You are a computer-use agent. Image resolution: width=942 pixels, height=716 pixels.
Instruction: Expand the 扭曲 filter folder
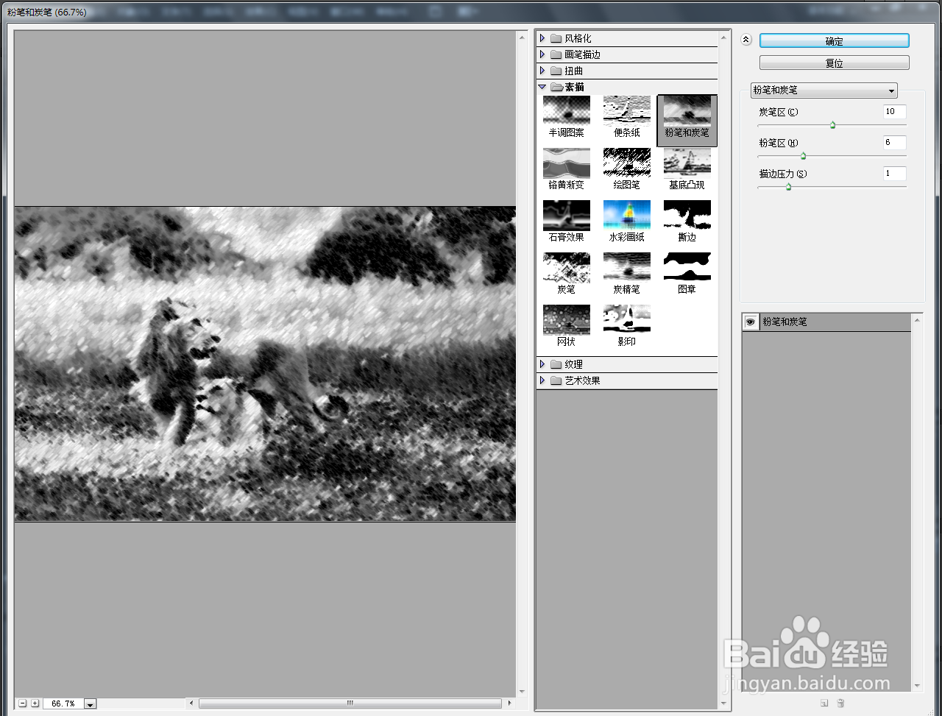[542, 71]
